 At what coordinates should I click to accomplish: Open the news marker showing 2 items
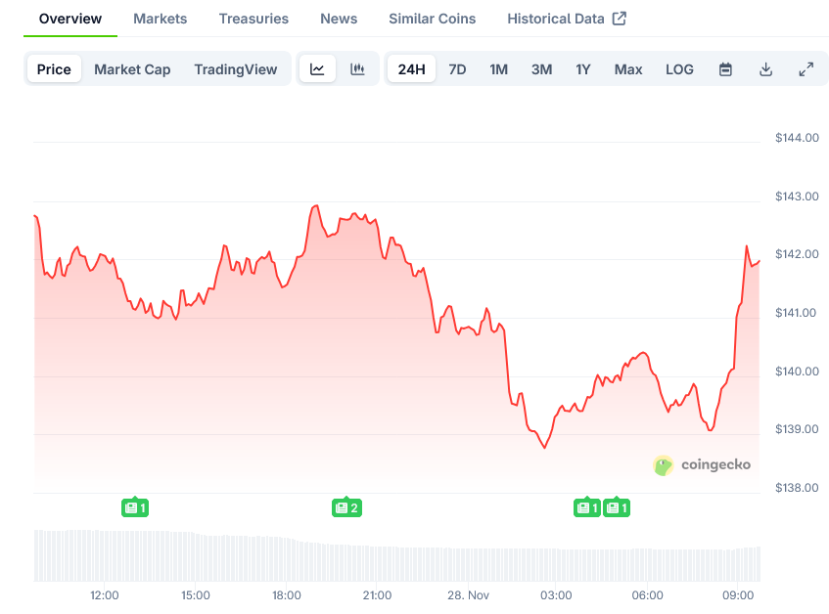click(346, 507)
